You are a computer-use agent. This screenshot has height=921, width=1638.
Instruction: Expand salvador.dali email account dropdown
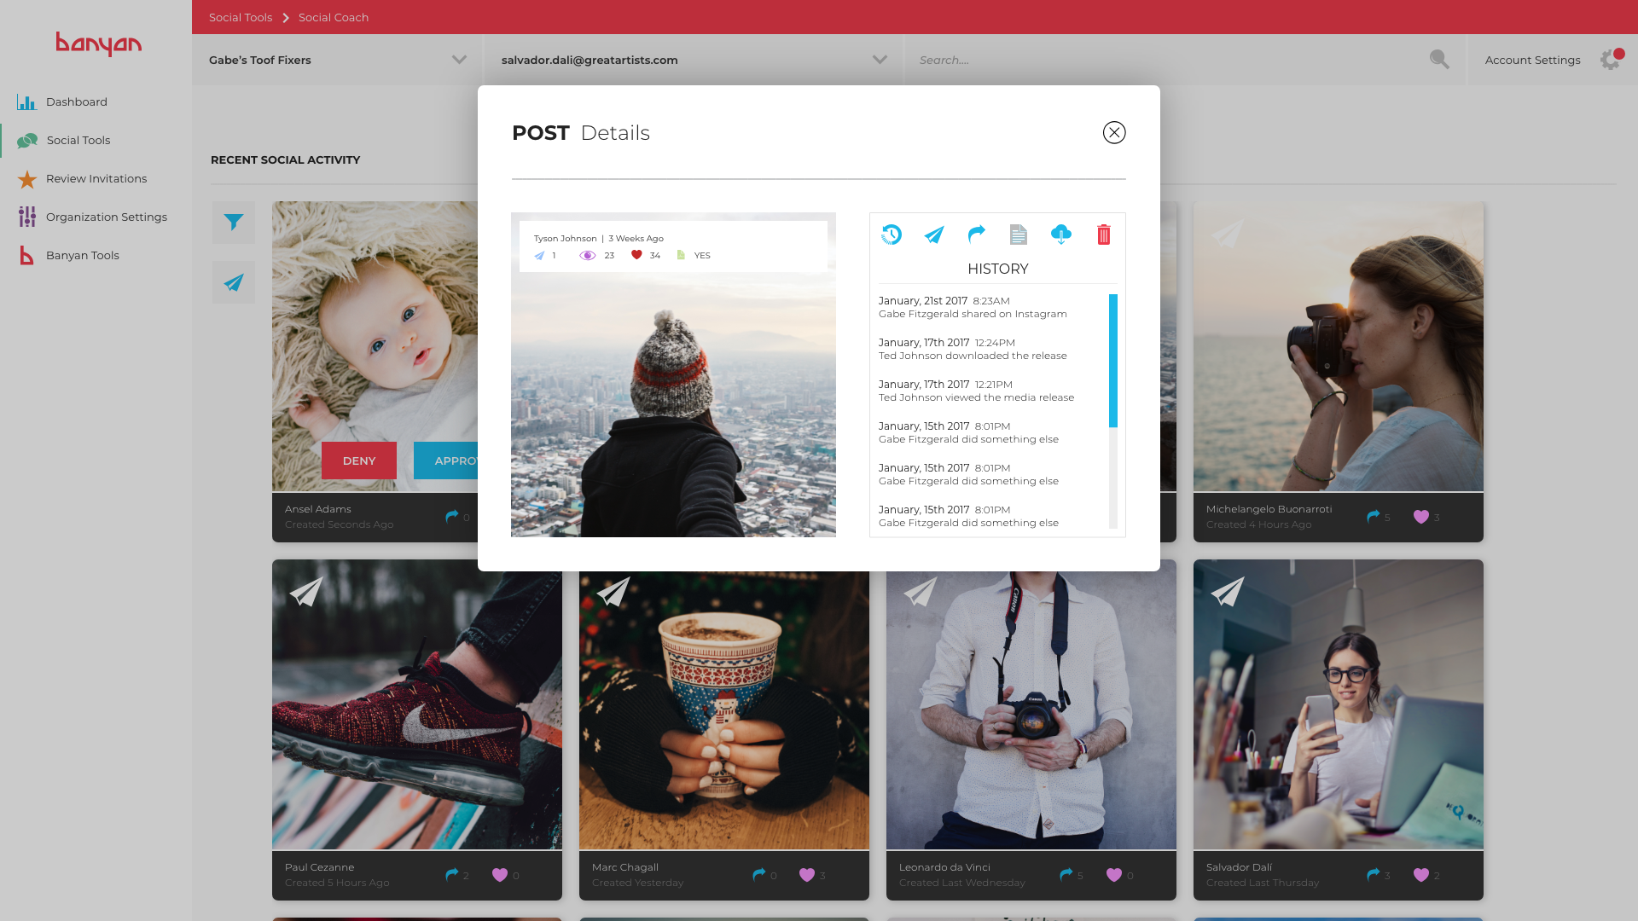tap(880, 60)
